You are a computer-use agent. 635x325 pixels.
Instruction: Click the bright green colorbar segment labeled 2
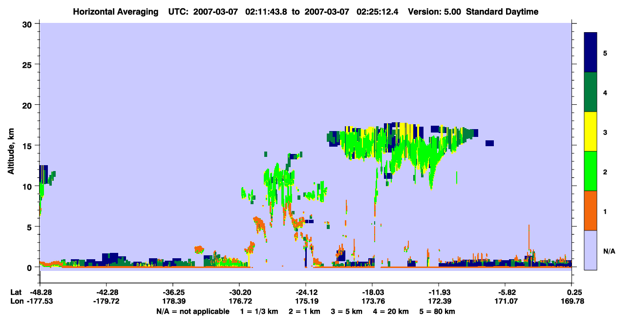[x=591, y=171]
